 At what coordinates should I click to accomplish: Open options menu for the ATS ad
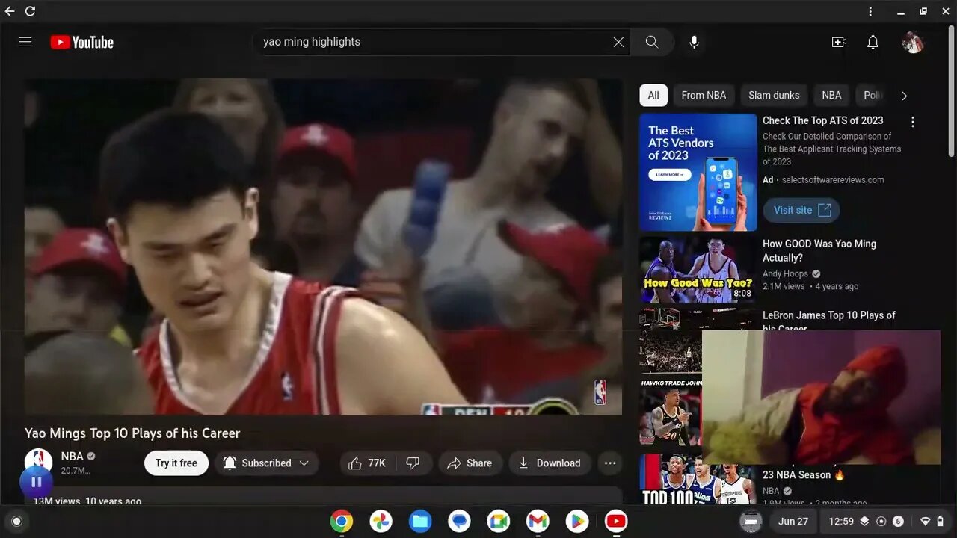[x=912, y=122]
